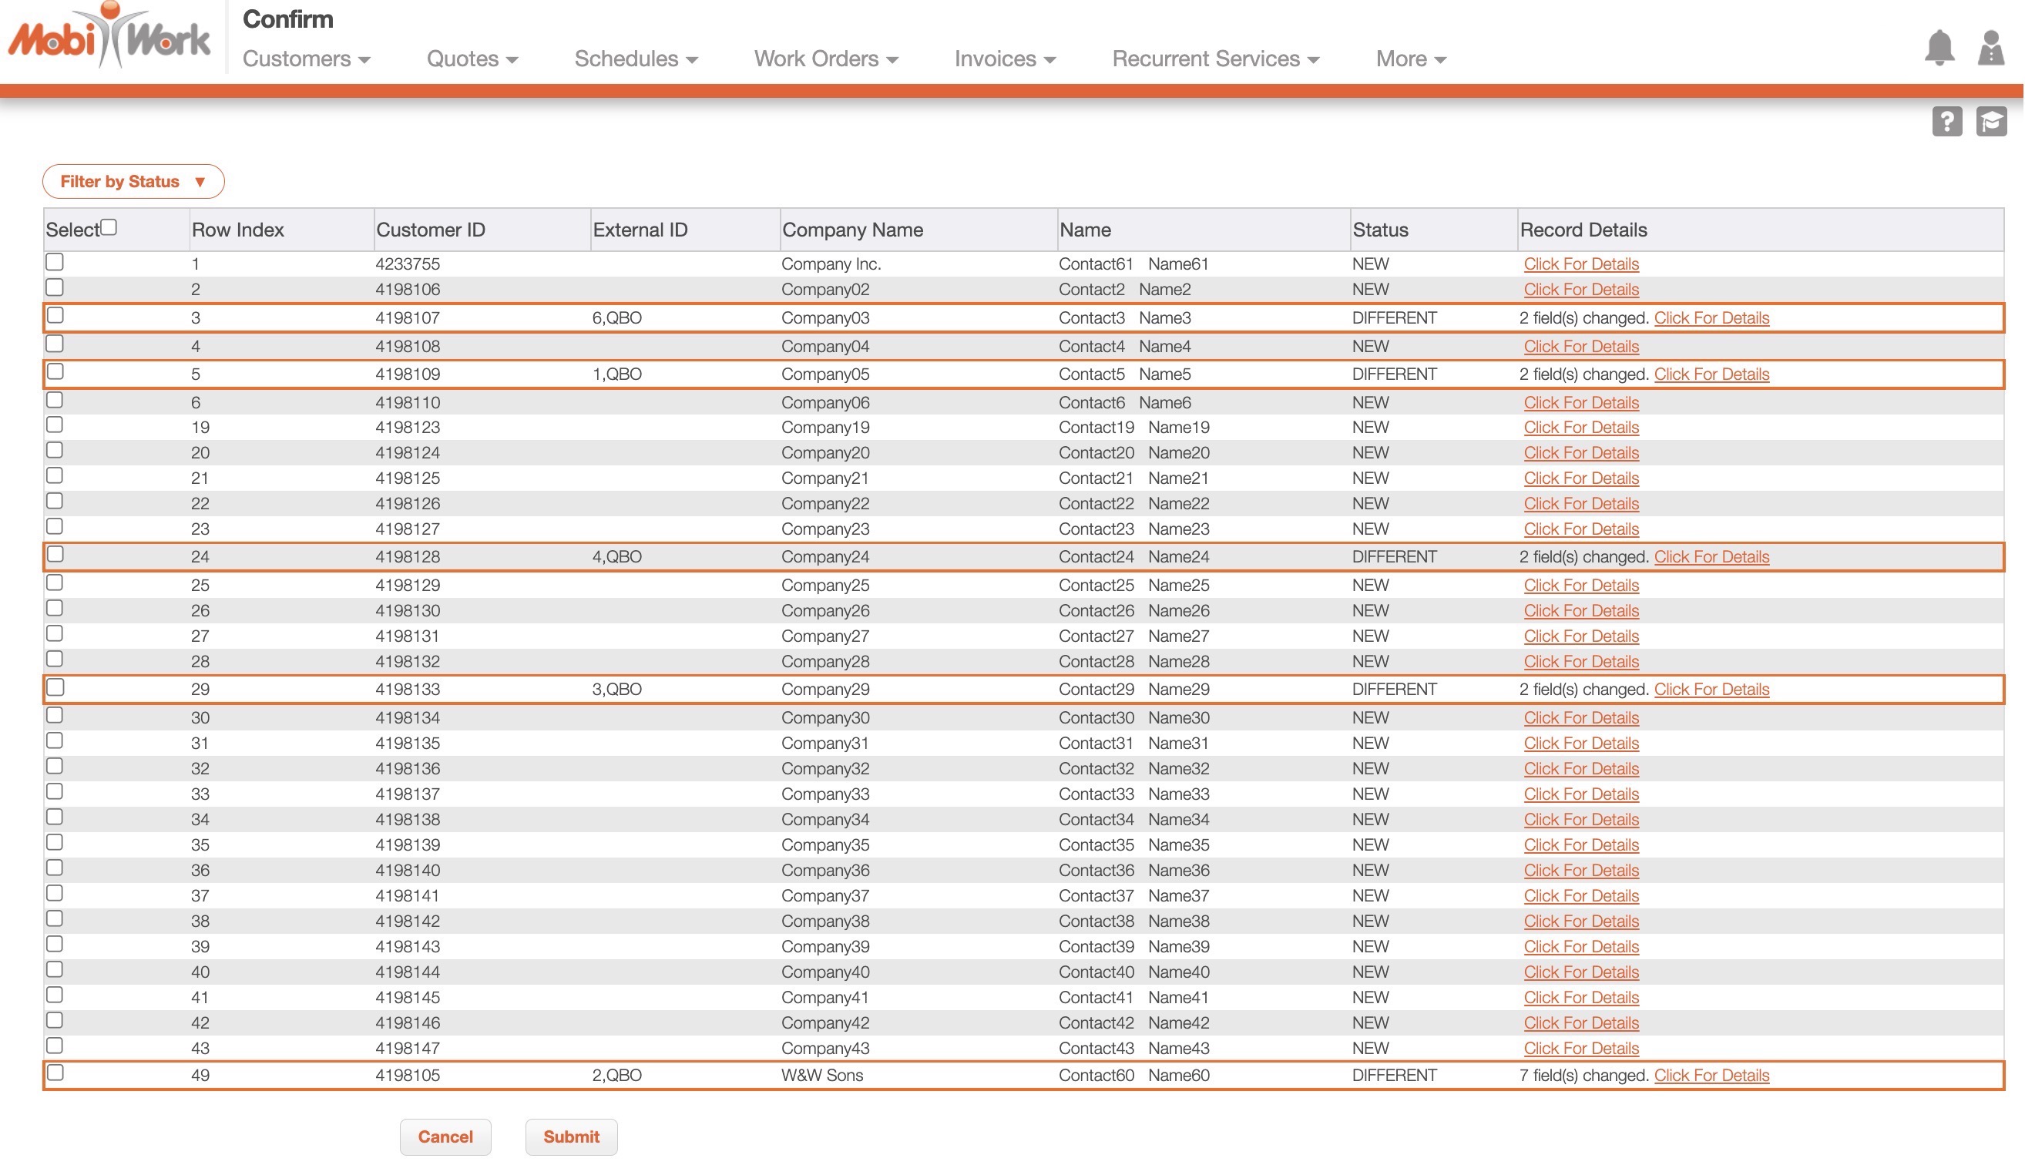The image size is (2025, 1165).
Task: Click the graduation cap tutorial icon
Action: (1991, 122)
